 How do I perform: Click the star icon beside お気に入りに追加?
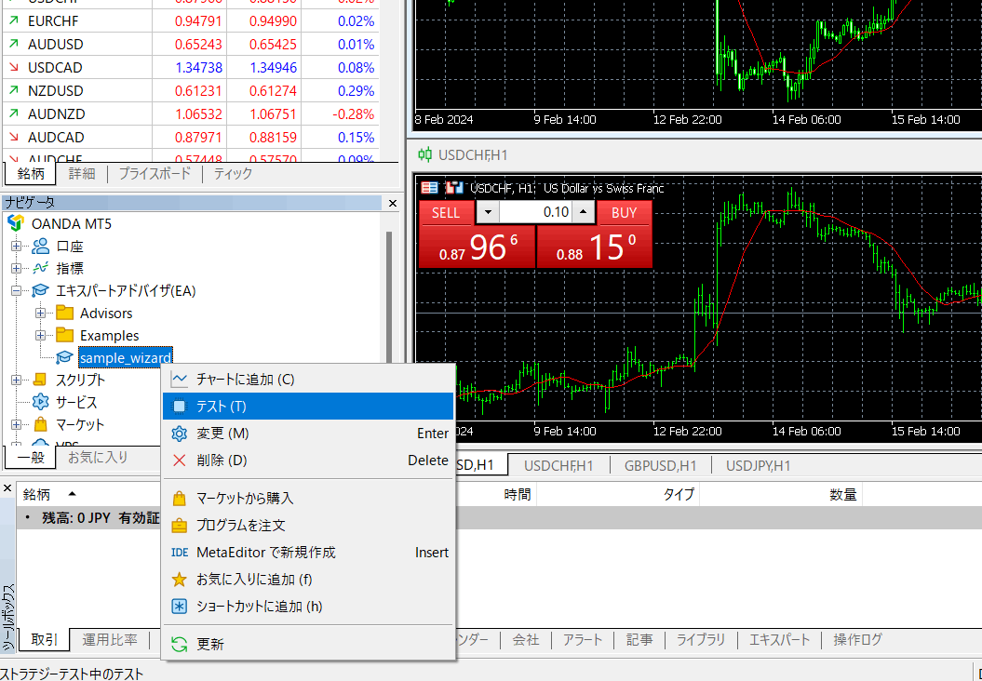(x=179, y=579)
